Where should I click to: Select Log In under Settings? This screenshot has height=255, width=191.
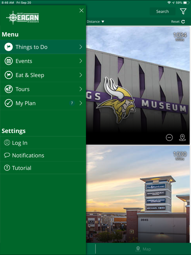(x=43, y=143)
